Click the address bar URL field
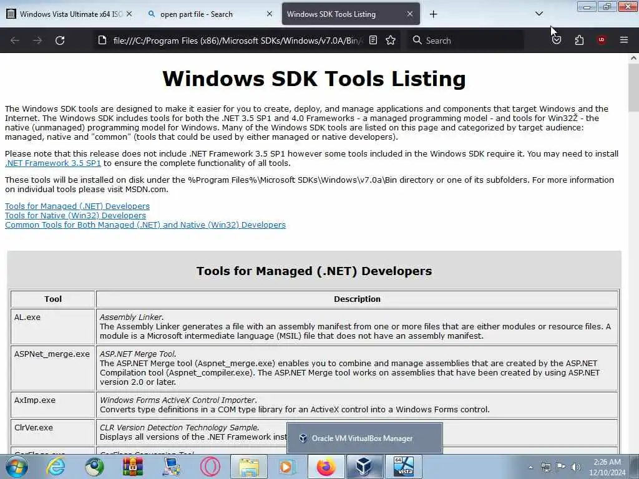 coord(237,41)
